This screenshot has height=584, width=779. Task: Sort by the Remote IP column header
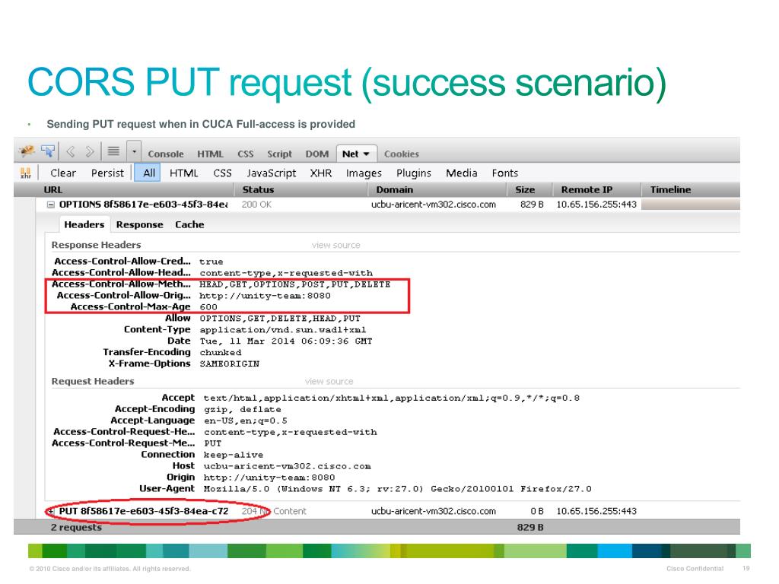(x=596, y=189)
